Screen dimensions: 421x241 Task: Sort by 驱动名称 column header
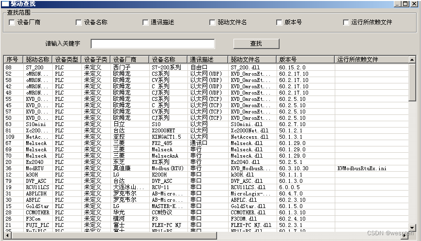[x=37, y=60]
